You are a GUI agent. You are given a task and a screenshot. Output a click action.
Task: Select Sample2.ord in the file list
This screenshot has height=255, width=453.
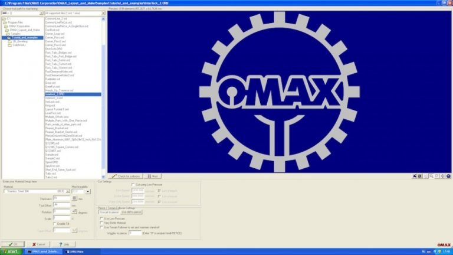[x=52, y=158]
